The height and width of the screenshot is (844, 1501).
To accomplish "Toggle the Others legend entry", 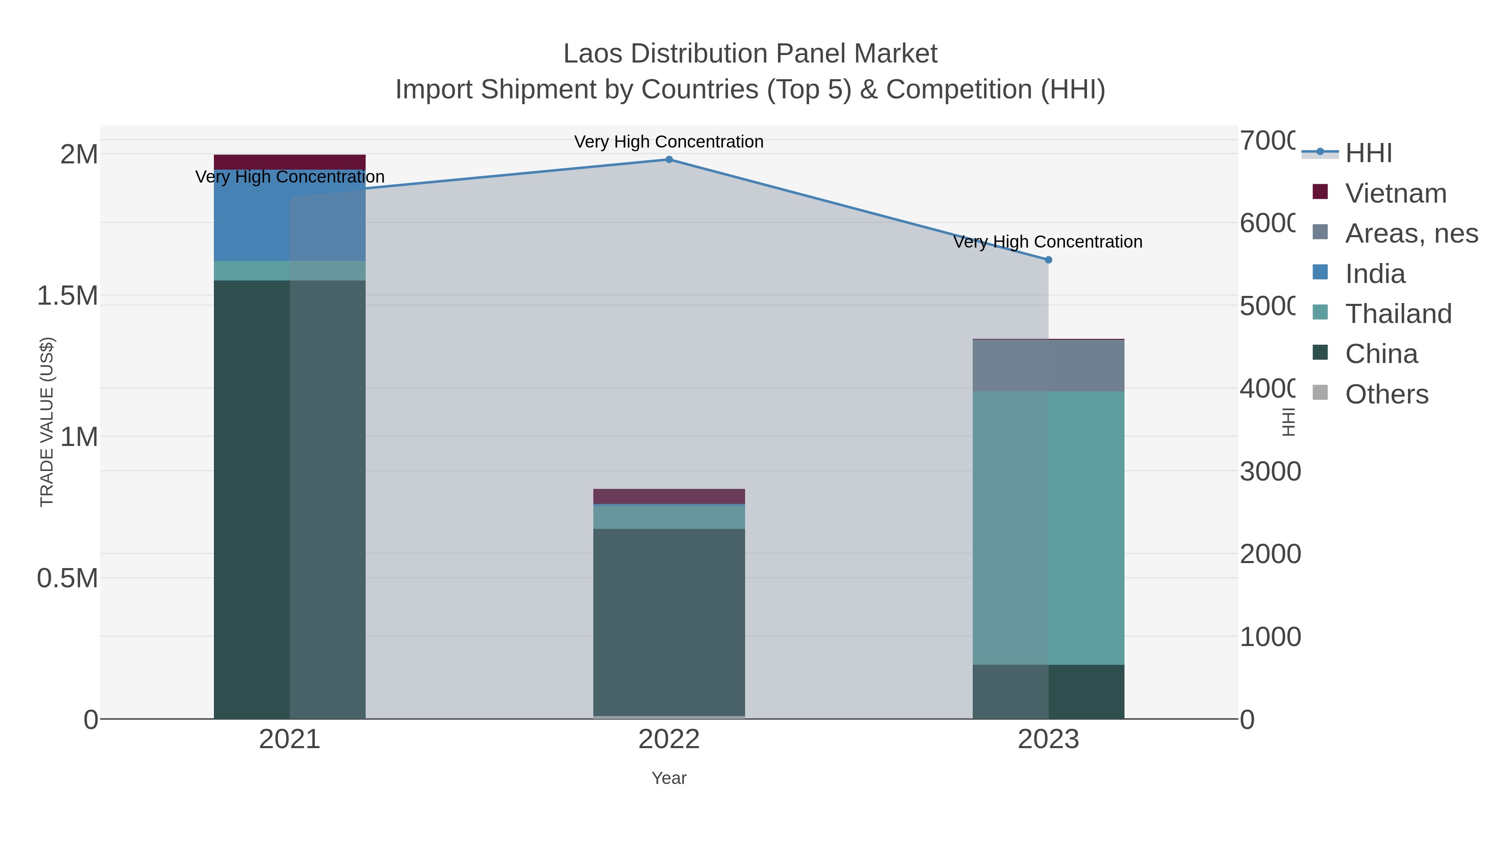I will (x=1370, y=394).
